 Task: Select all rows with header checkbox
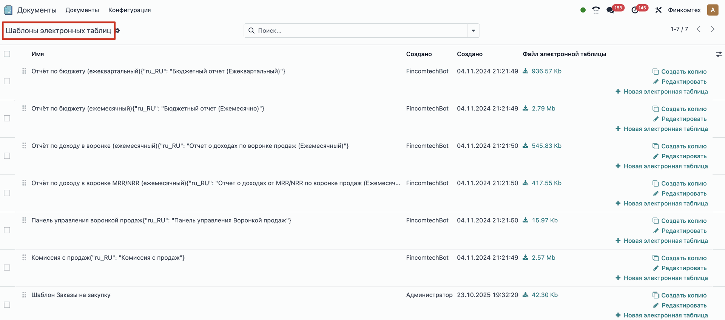coord(7,54)
